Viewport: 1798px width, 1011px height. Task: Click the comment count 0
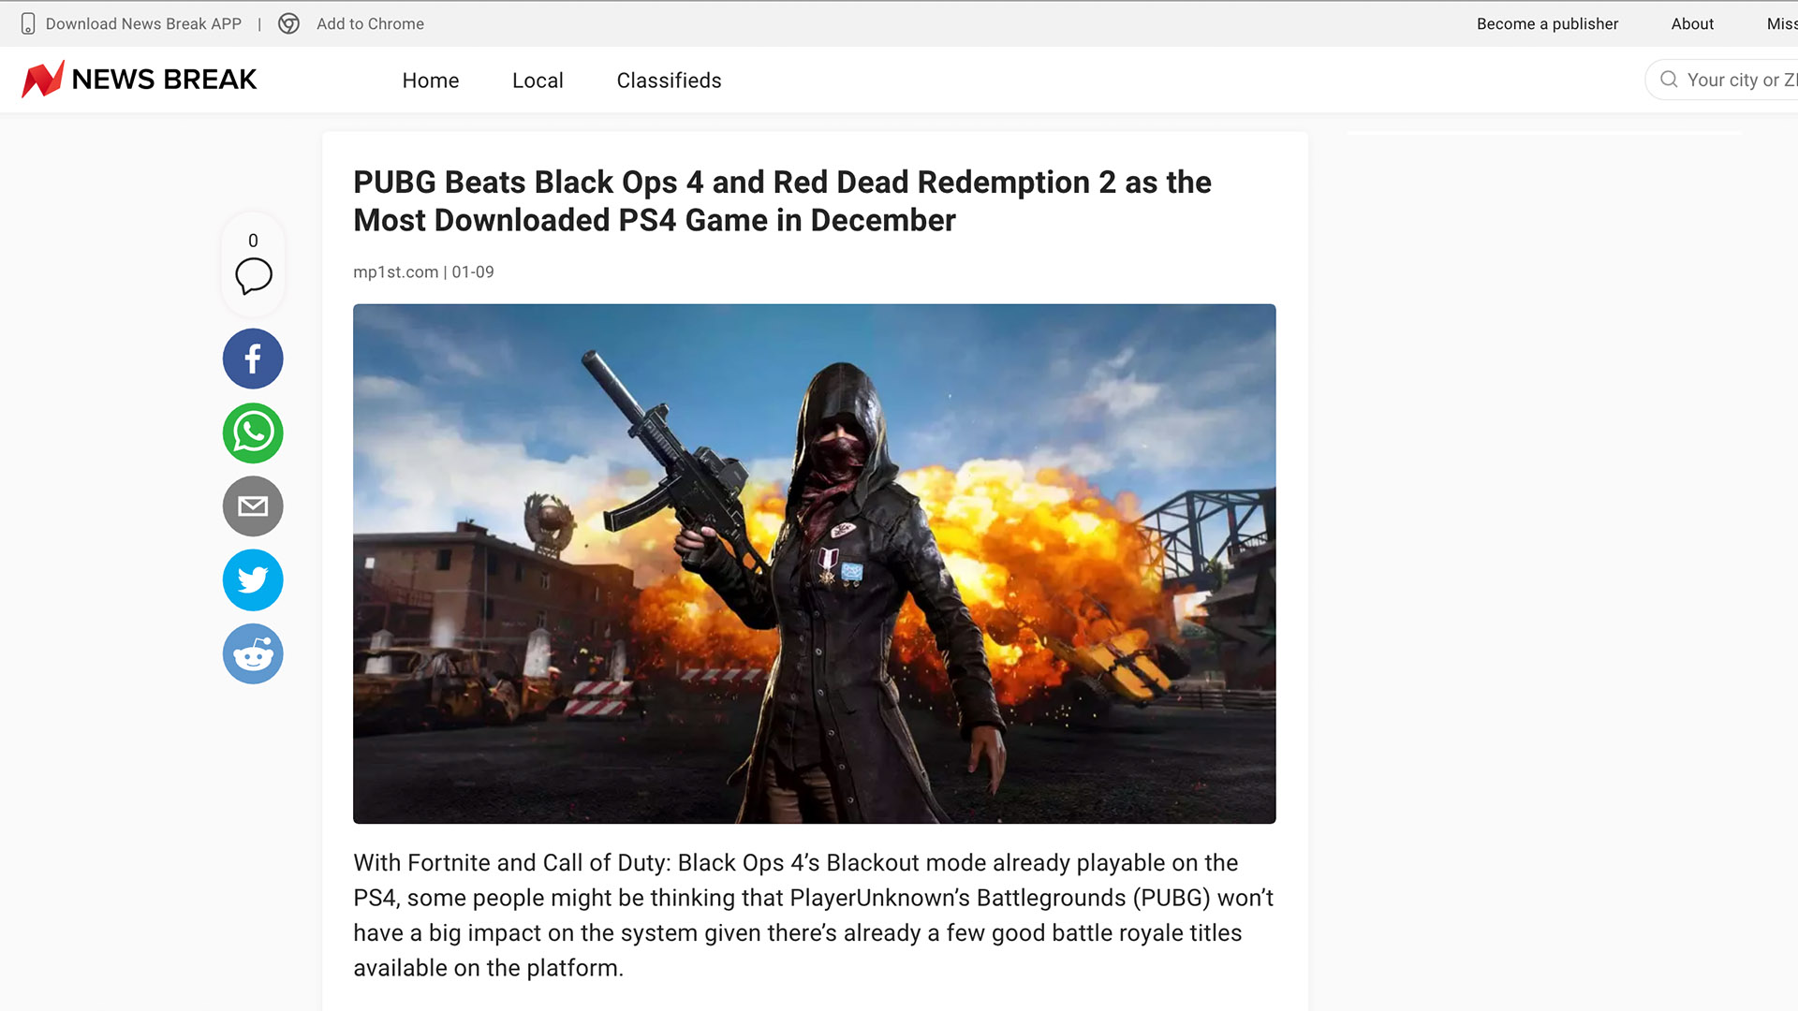coord(253,241)
